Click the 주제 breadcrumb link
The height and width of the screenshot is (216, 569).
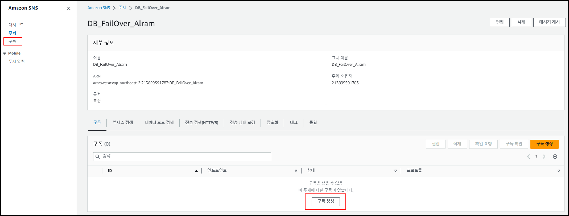pos(123,8)
